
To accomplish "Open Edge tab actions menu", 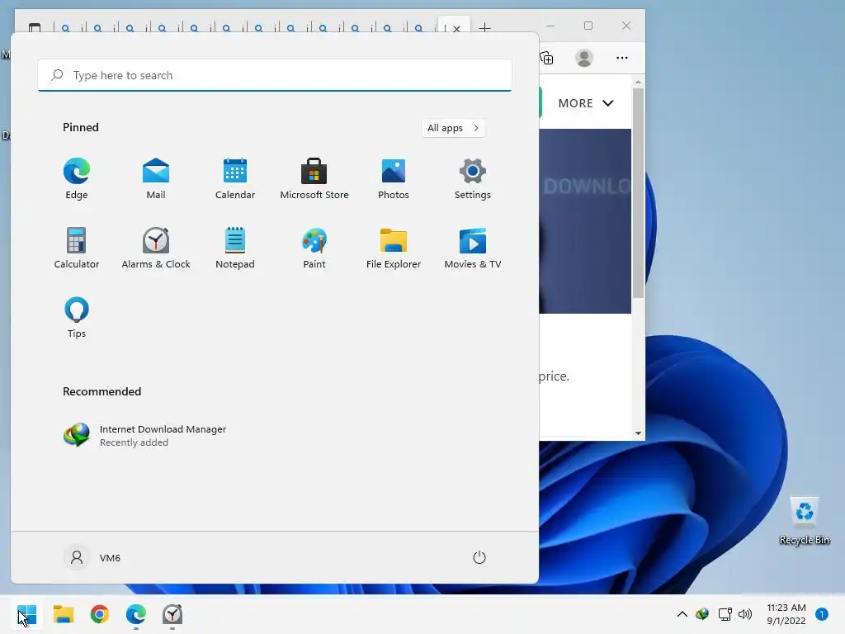I will (35, 27).
